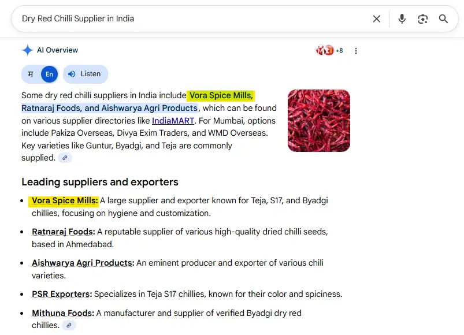Select the Aishwarya Agri Products entry

[x=83, y=263]
